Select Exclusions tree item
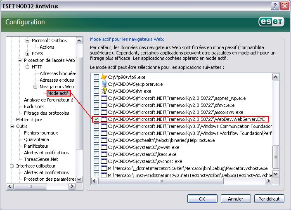291x210 pixels. click(x=34, y=106)
